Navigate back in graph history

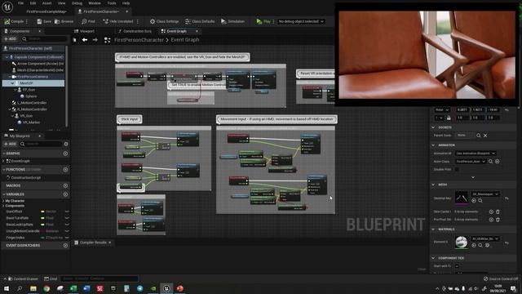[x=85, y=40]
